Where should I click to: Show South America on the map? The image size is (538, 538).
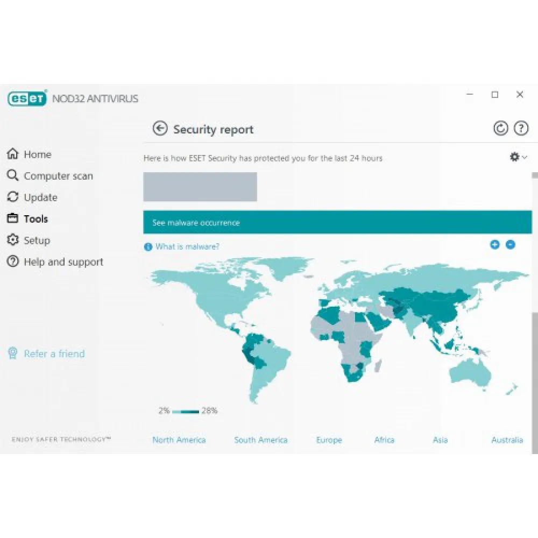261,440
